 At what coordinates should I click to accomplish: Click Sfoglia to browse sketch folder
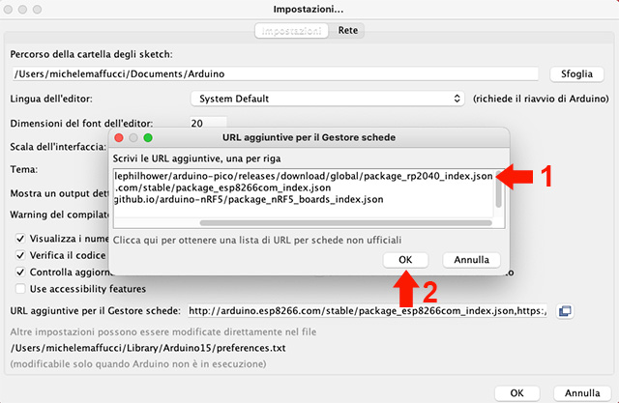pos(576,73)
